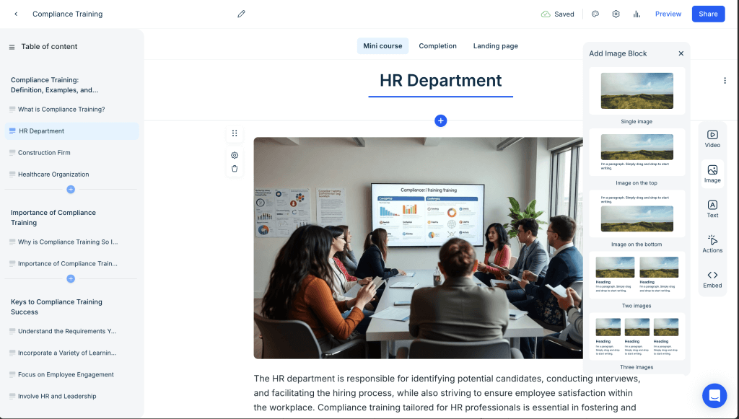
Task: Open the analytics bar chart icon
Action: 637,14
